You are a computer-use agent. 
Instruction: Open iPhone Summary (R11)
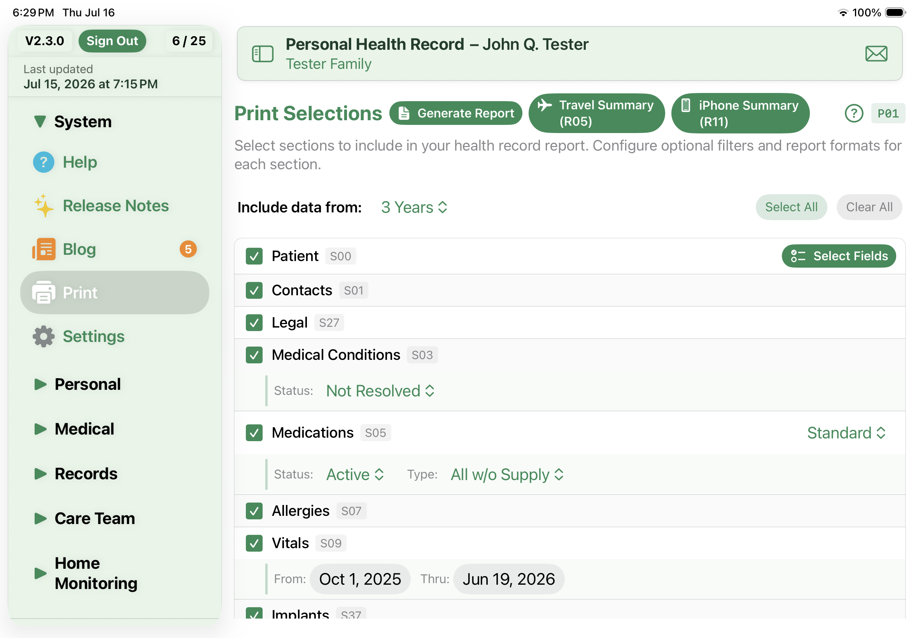click(x=740, y=113)
